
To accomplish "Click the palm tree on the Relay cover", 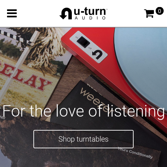I will coord(44,47).
